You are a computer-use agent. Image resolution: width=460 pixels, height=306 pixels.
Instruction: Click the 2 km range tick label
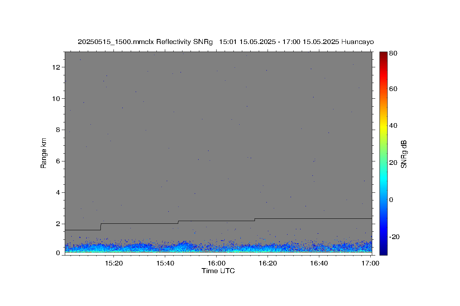click(59, 224)
